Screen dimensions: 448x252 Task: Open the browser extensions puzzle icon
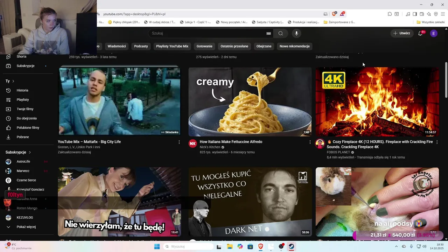390,14
